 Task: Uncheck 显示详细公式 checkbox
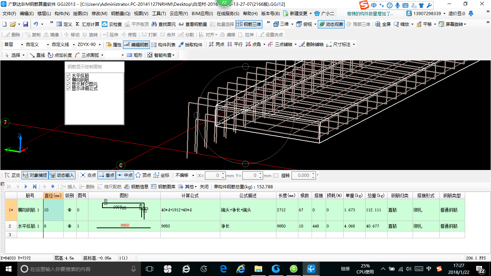coord(68,88)
